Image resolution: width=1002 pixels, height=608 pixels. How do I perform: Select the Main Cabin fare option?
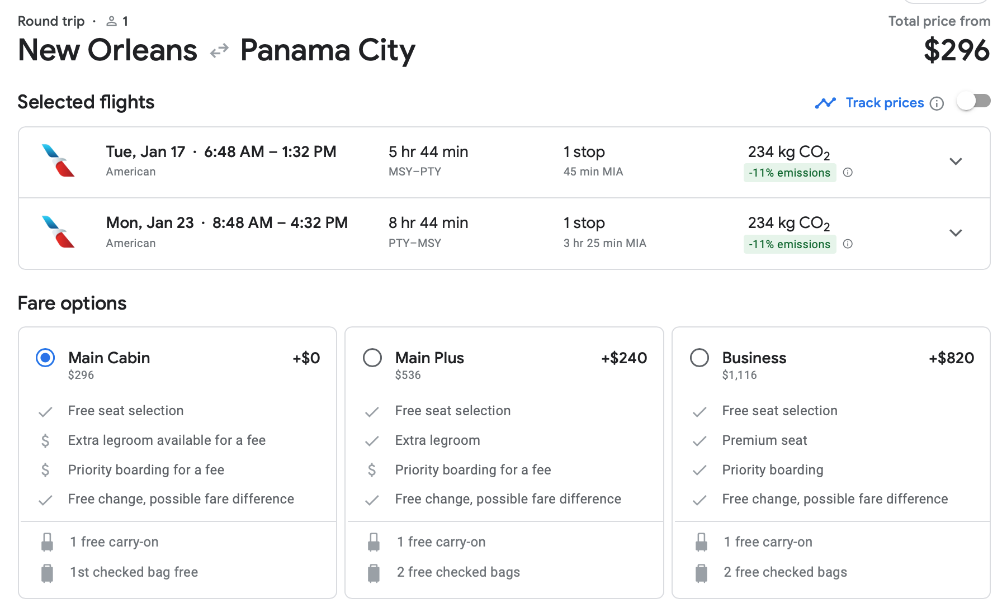point(45,358)
